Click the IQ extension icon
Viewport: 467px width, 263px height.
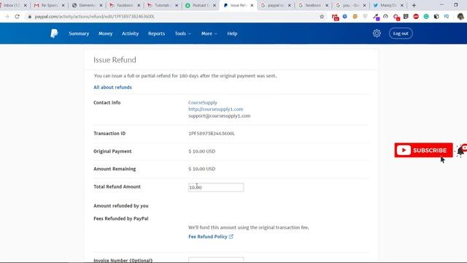tap(446, 17)
